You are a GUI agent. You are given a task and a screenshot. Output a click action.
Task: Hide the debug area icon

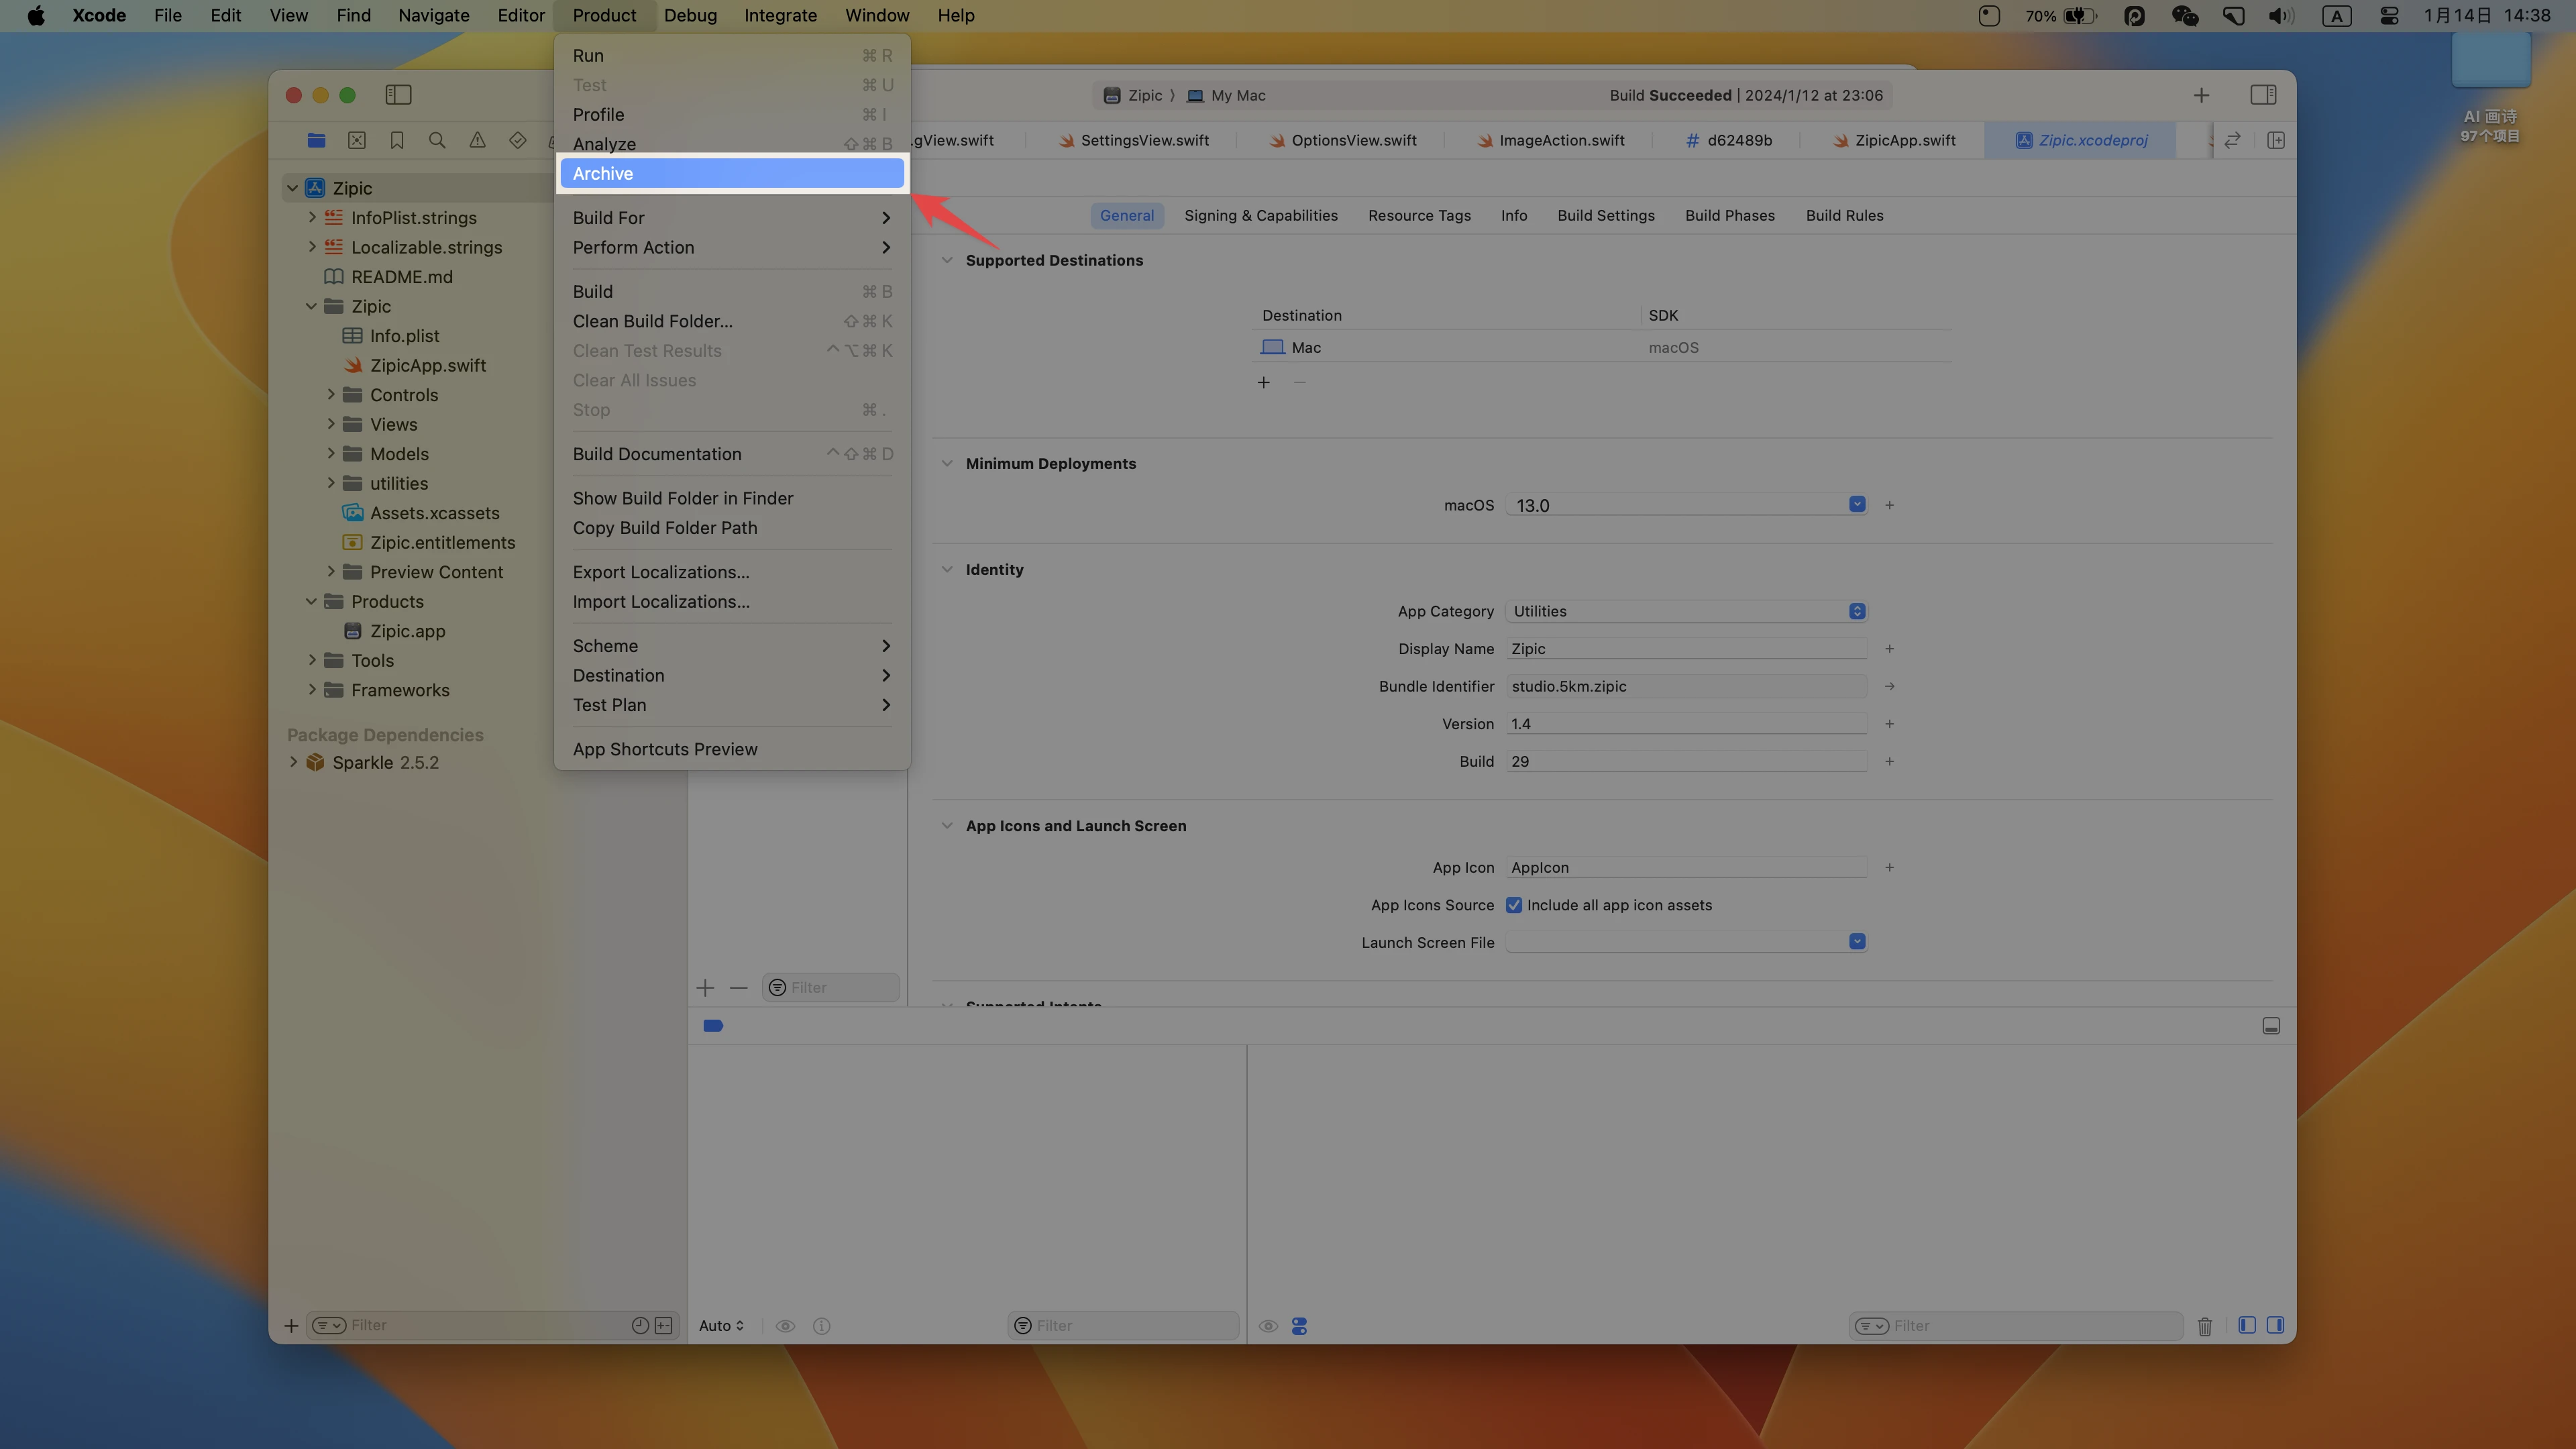point(2271,1026)
